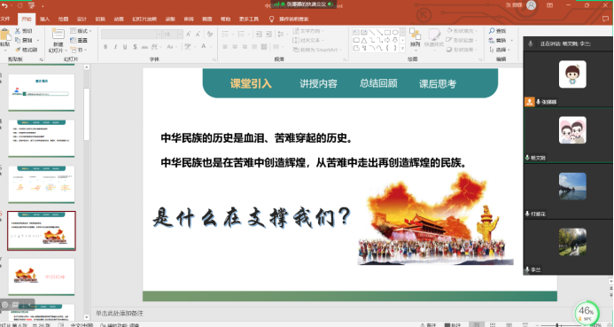This screenshot has height=327, width=614.
Task: Open the Insert (插入) ribbon tab
Action: pyautogui.click(x=44, y=19)
